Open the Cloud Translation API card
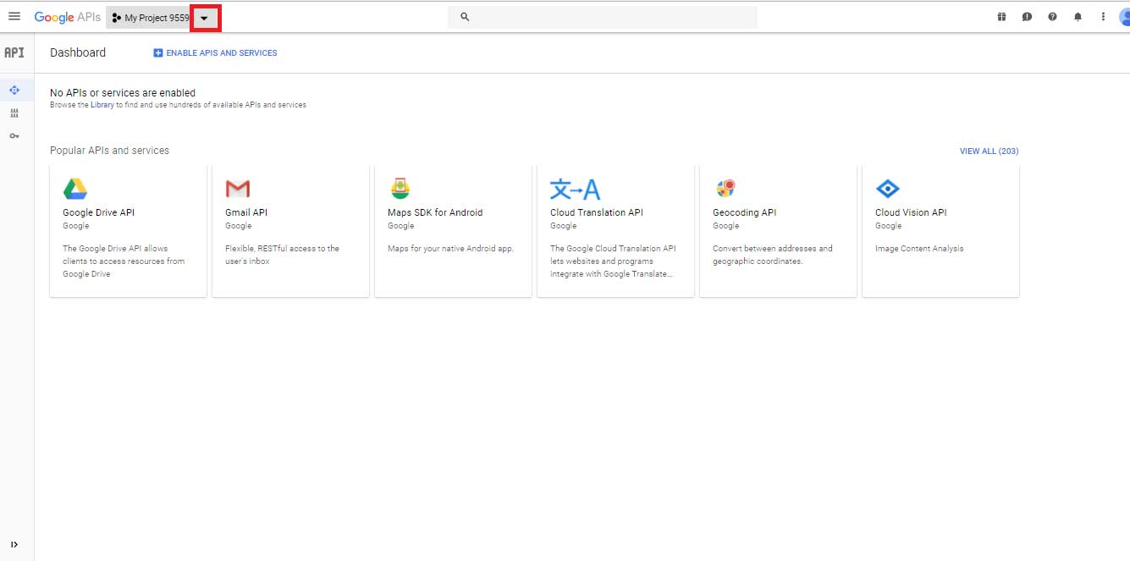 point(616,231)
